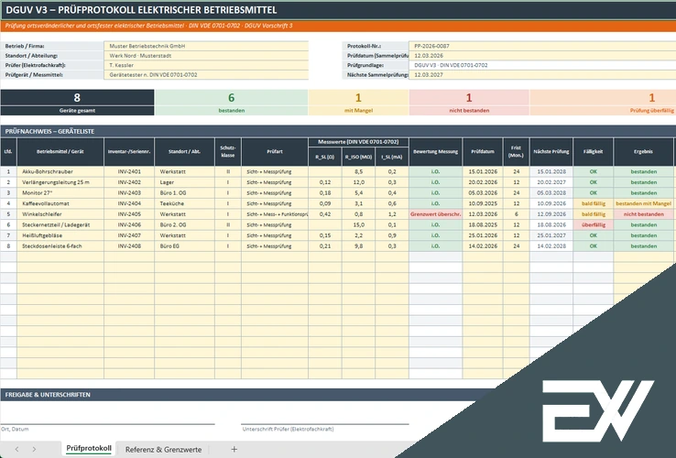Switch to Referenz & Grenzwerte tab
676x458 pixels.
pyautogui.click(x=163, y=449)
